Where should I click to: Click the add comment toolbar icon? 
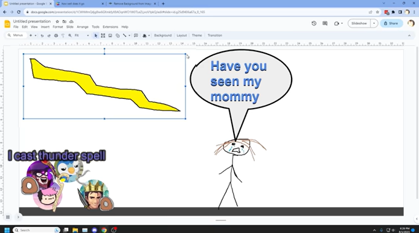[136, 35]
